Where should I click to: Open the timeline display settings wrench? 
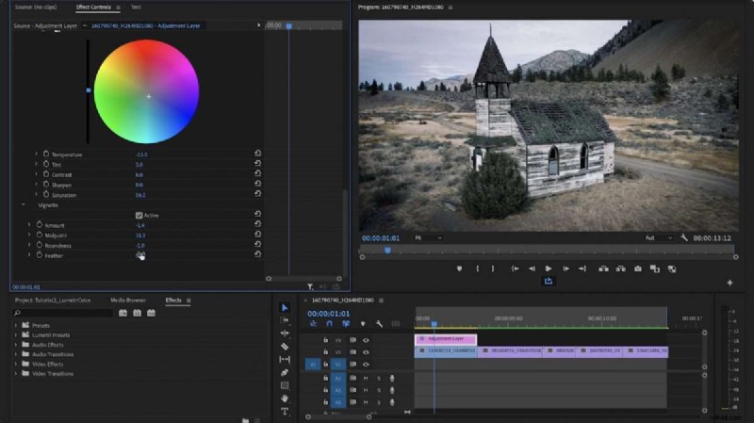[379, 324]
